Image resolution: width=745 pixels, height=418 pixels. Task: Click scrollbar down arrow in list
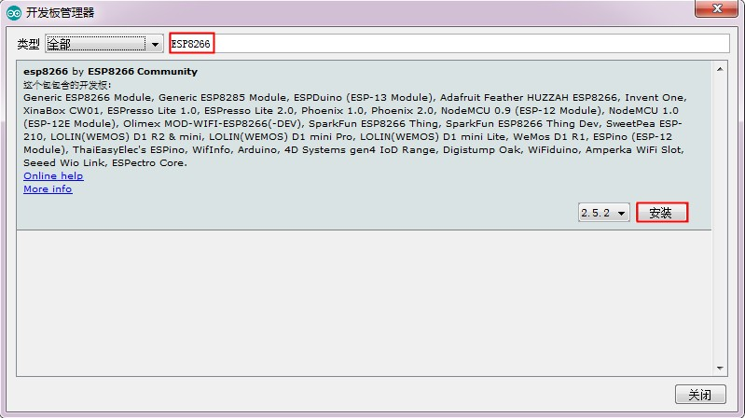tap(720, 368)
